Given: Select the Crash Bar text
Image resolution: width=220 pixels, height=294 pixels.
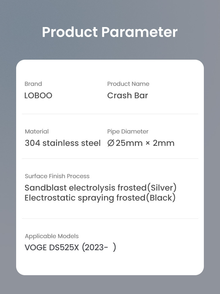Looking at the screenshot, I should 128,96.
